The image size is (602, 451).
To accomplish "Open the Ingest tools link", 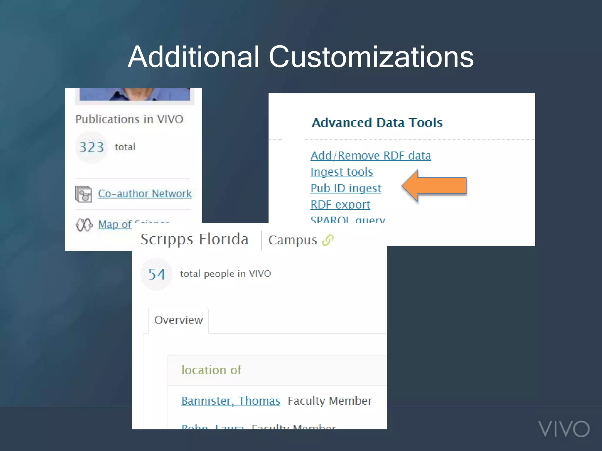I will 342,172.
